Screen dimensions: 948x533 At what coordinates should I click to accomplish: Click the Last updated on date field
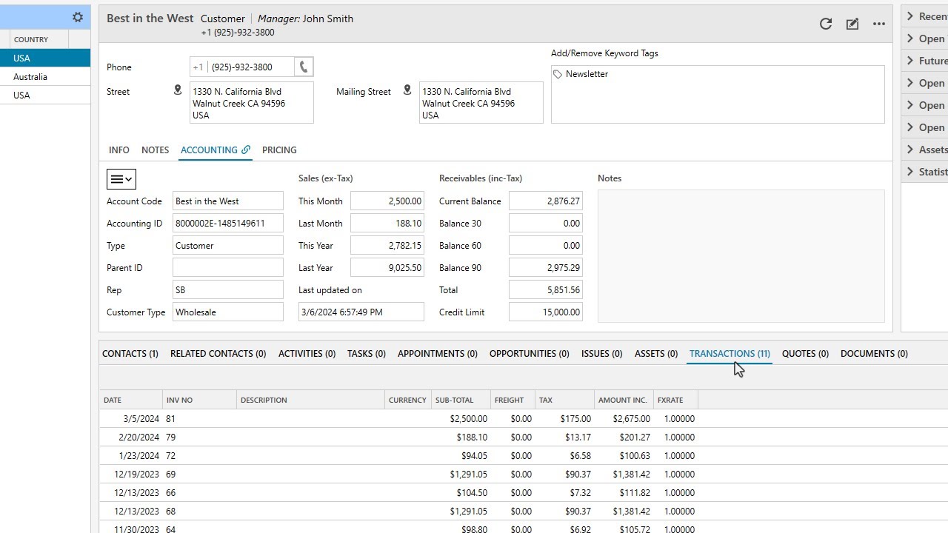point(361,312)
